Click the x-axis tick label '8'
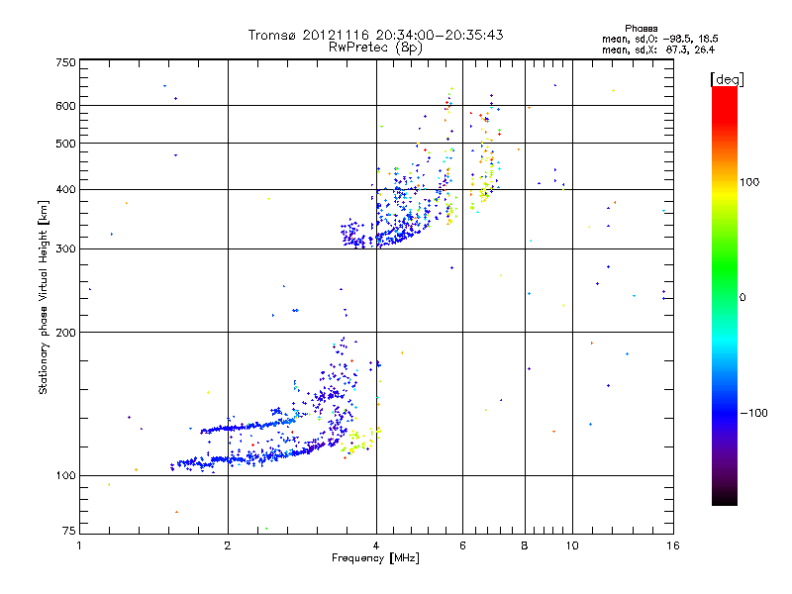The width and height of the screenshot is (792, 594). tap(525, 545)
